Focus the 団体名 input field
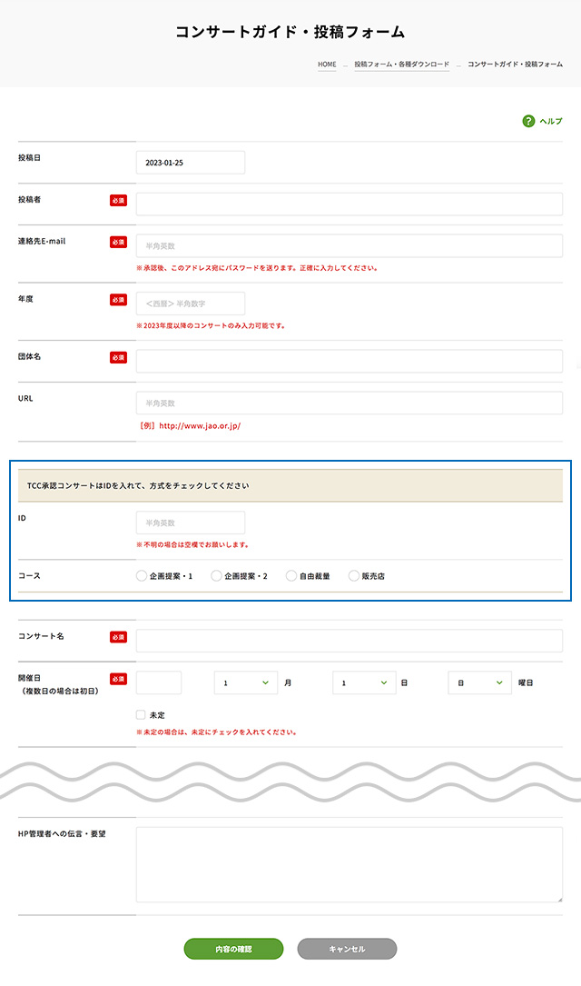The height and width of the screenshot is (986, 581). pos(349,361)
